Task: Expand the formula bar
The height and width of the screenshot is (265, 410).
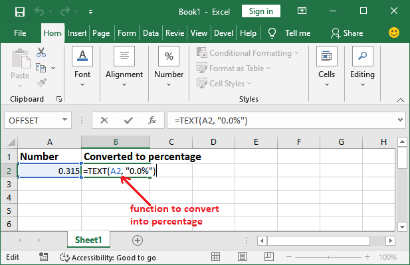Action: tap(400, 120)
